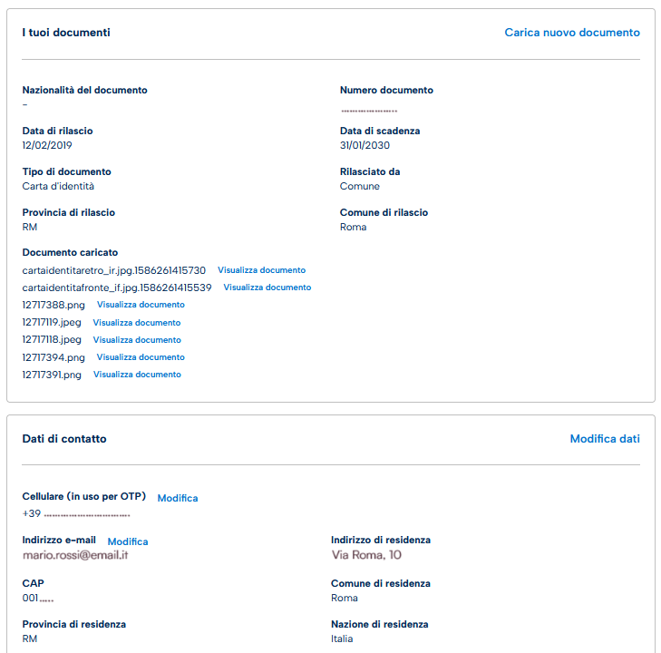This screenshot has height=653, width=661.
Task: Click the Via Roma, 10 address
Action: point(366,555)
